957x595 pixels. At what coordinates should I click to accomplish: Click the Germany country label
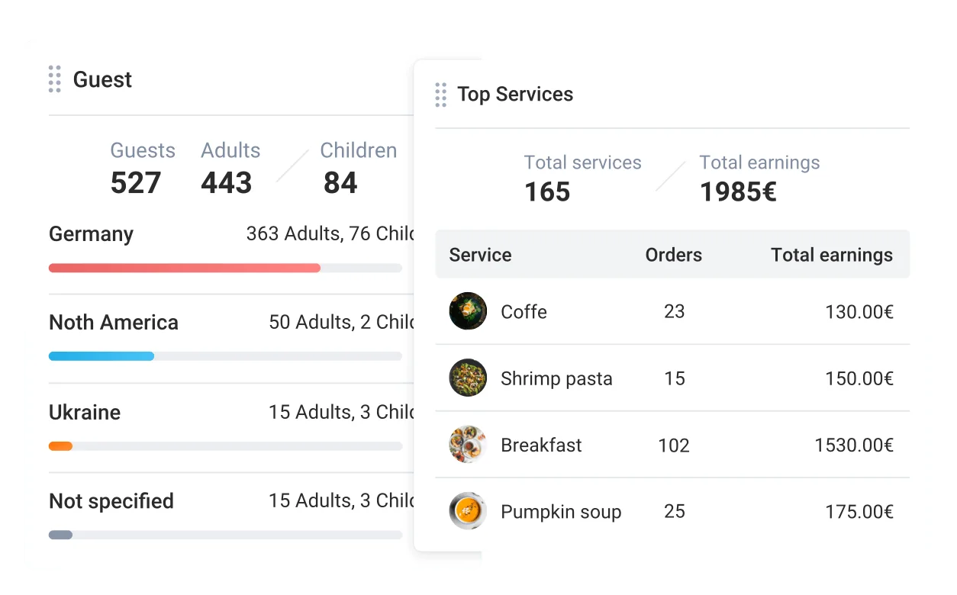tap(91, 234)
